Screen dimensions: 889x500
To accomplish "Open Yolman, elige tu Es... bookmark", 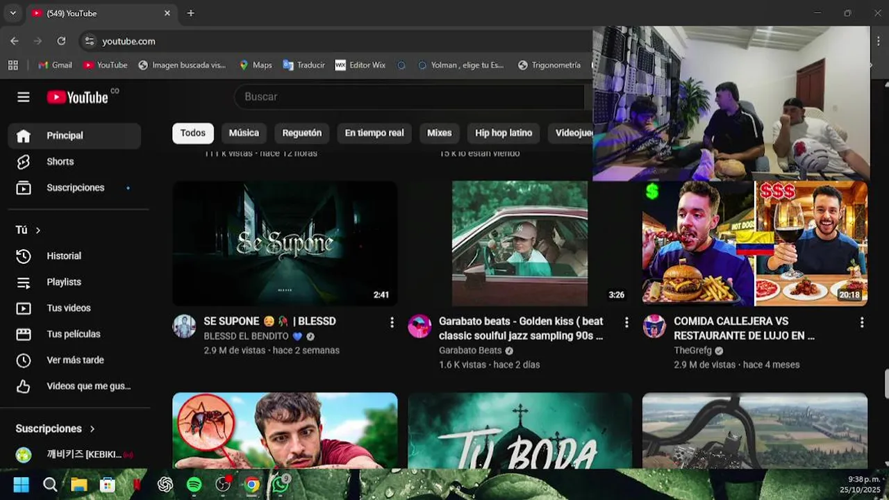I will (460, 65).
